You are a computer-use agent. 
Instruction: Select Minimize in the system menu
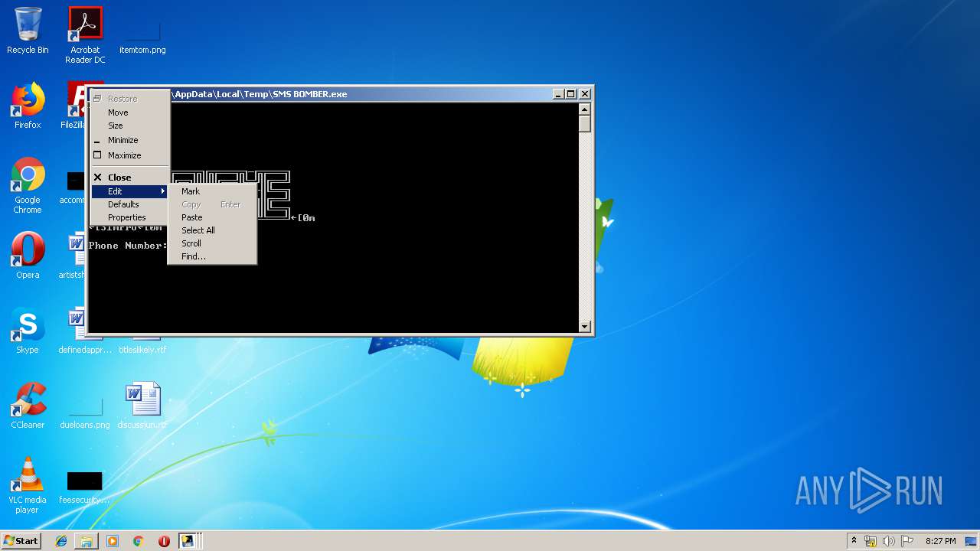tap(130, 140)
